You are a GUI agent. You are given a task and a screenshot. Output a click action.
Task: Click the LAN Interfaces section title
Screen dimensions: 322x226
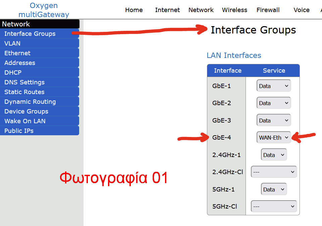click(x=234, y=55)
